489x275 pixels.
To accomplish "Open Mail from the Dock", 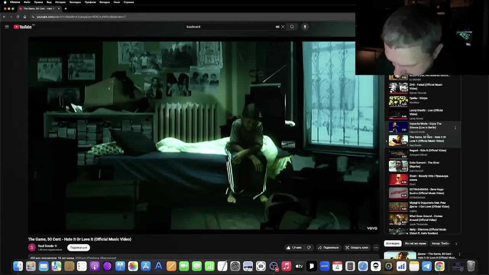I will 44,266.
